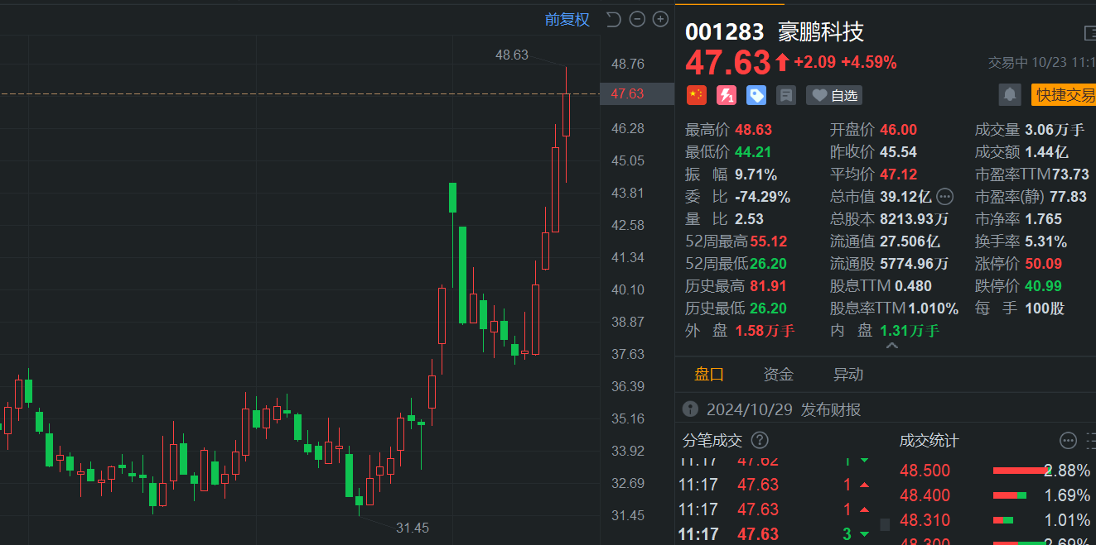Click the 量比 value 2.53
Image resolution: width=1096 pixels, height=545 pixels.
tap(749, 219)
